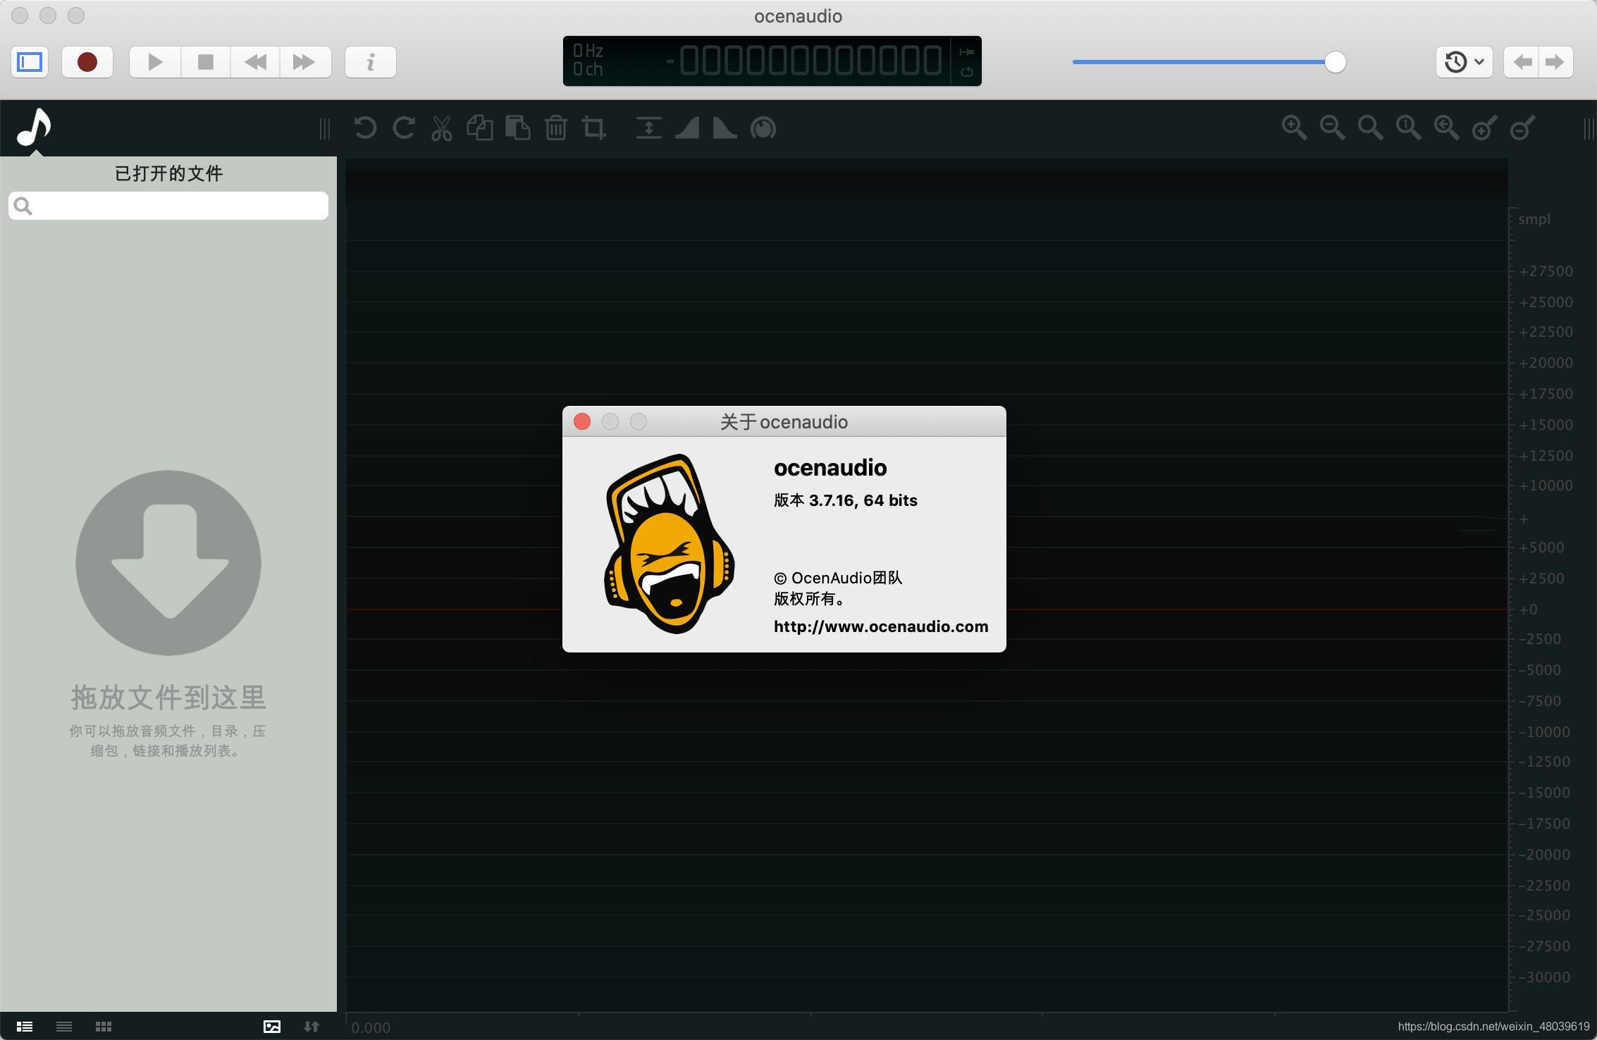Click the Zoom Out magnifier icon

[1332, 128]
